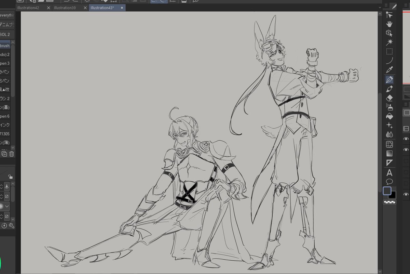Select the Text tool letter A
This screenshot has height=274, width=410.
coord(389,172)
